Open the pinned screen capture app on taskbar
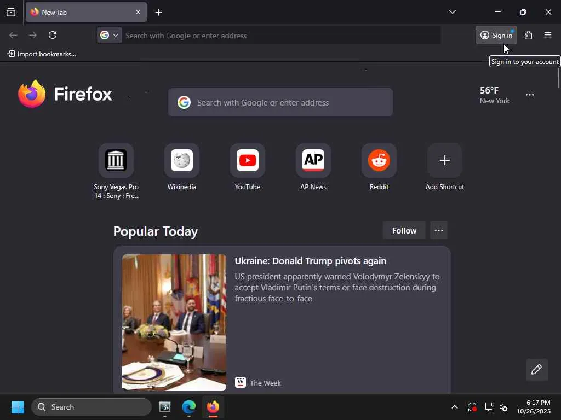 164,407
